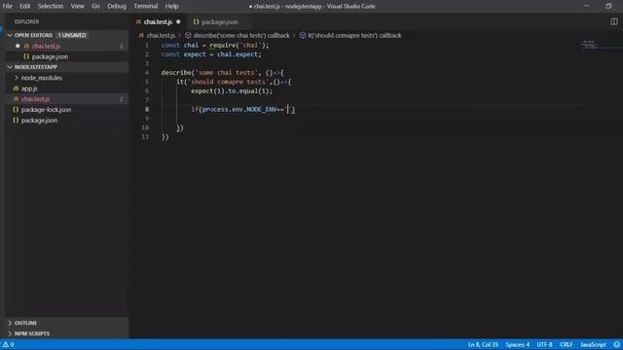Collapse the Open Editors section
623x350 pixels.
[x=10, y=35]
